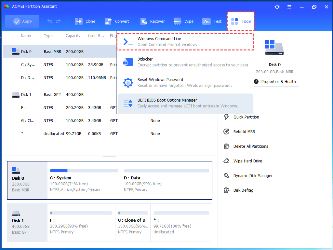Image resolution: width=333 pixels, height=250 pixels.
Task: Select Reset Windows Password entry
Action: click(x=185, y=82)
